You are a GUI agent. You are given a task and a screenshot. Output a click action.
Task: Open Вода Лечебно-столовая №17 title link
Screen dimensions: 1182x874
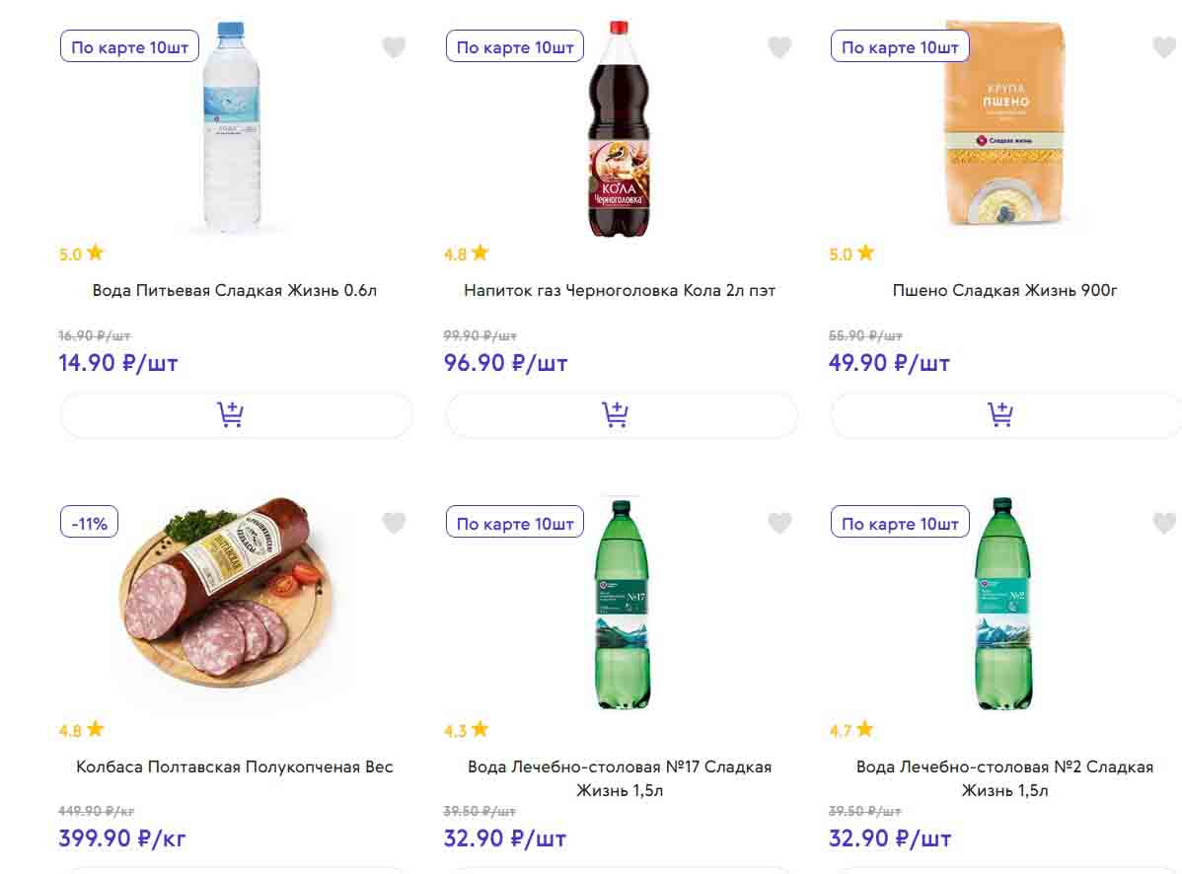click(620, 778)
